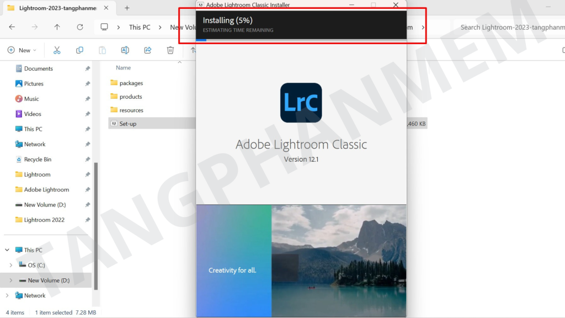Click the Lightroom Classic LrC logo
Screen dimensions: 565x318
tap(301, 103)
